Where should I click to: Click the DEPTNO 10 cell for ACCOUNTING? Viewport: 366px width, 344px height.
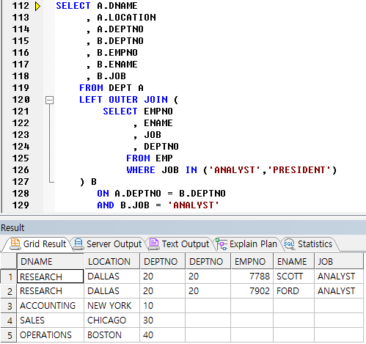click(163, 306)
